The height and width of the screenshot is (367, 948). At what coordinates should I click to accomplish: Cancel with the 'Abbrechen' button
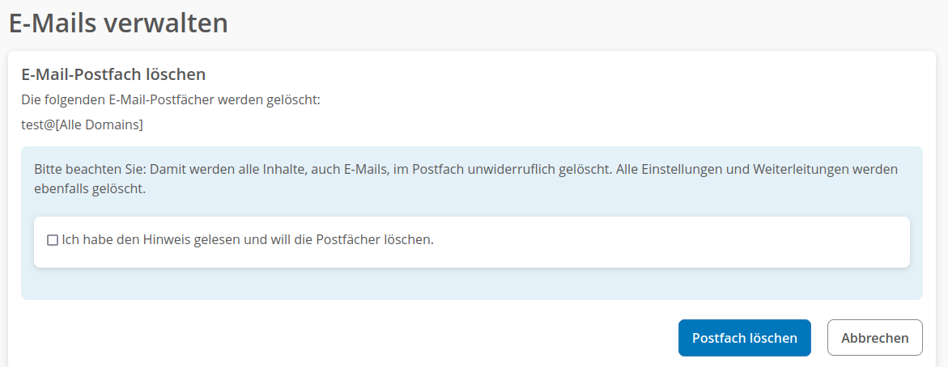874,338
